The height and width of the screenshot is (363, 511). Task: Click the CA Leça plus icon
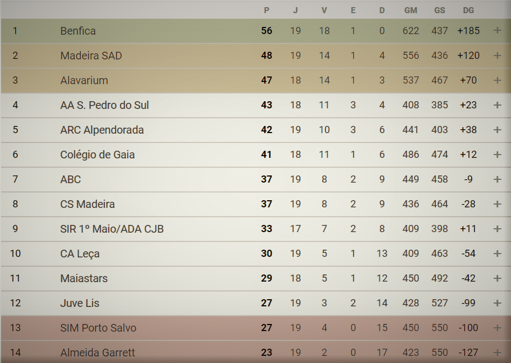[497, 254]
